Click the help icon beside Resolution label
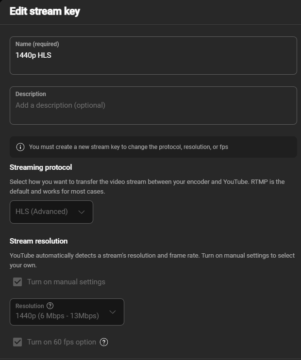The height and width of the screenshot is (360, 301). [50, 306]
